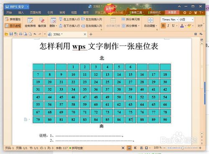Click the Print icon in quick toolbar
Image resolution: width=209 pixels, height=154 pixels.
coord(20,34)
